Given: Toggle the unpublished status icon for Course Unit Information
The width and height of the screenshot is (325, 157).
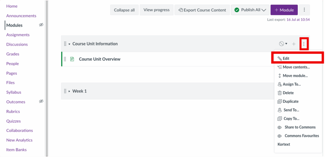Looking at the screenshot, I should [283, 44].
